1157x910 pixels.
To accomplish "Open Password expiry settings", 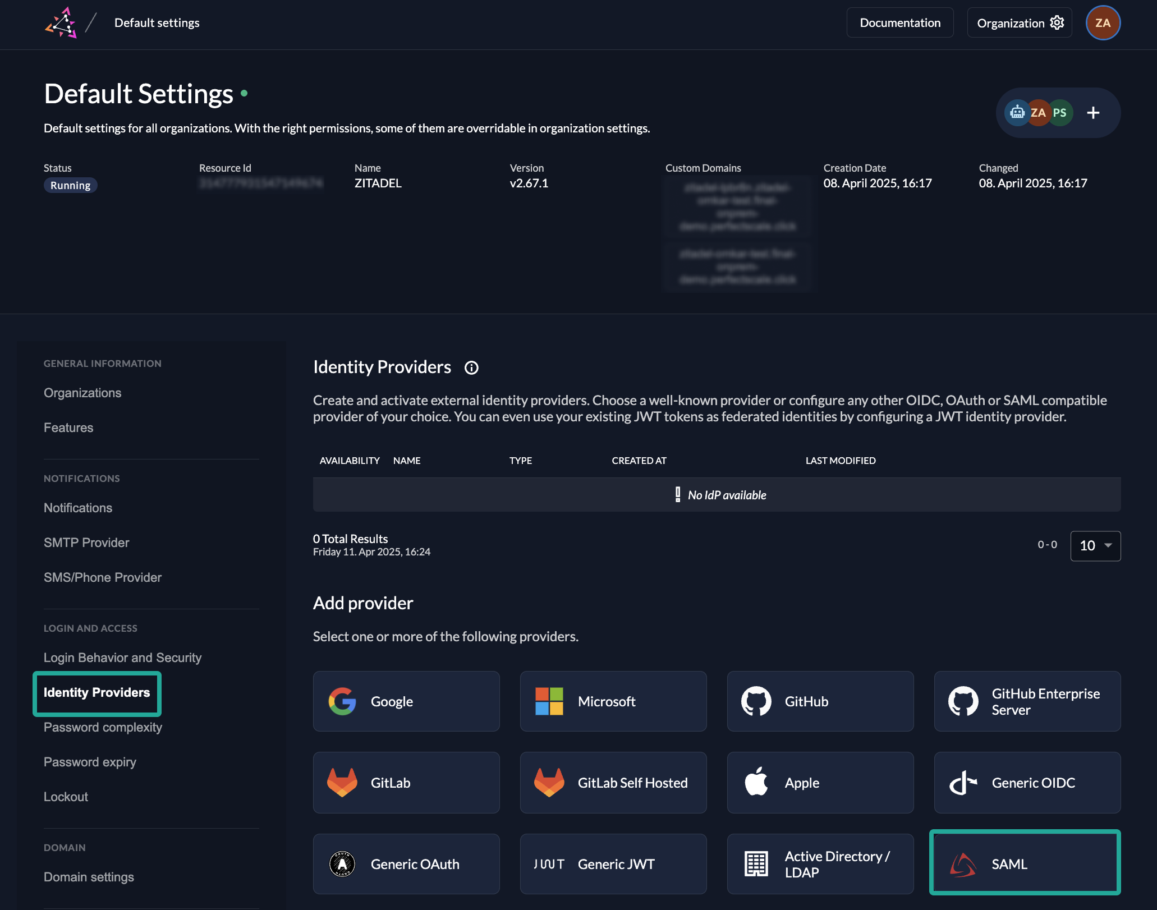I will [x=90, y=762].
